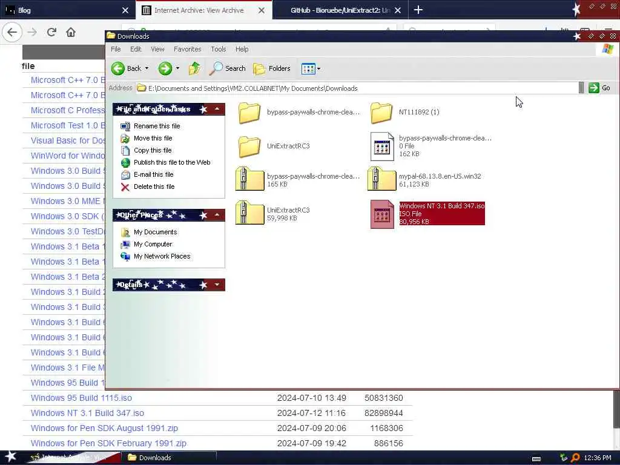Image resolution: width=620 pixels, height=465 pixels.
Task: Select the NT111892 (1) folder
Action: point(405,112)
